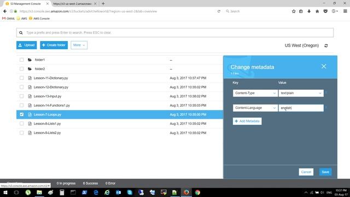Click the browser address bar URL
Image resolution: width=350 pixels, height=197 pixels.
pyautogui.click(x=88, y=11)
